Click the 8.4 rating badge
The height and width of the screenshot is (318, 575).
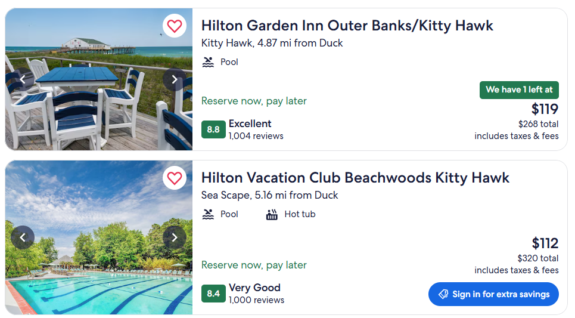tap(213, 294)
